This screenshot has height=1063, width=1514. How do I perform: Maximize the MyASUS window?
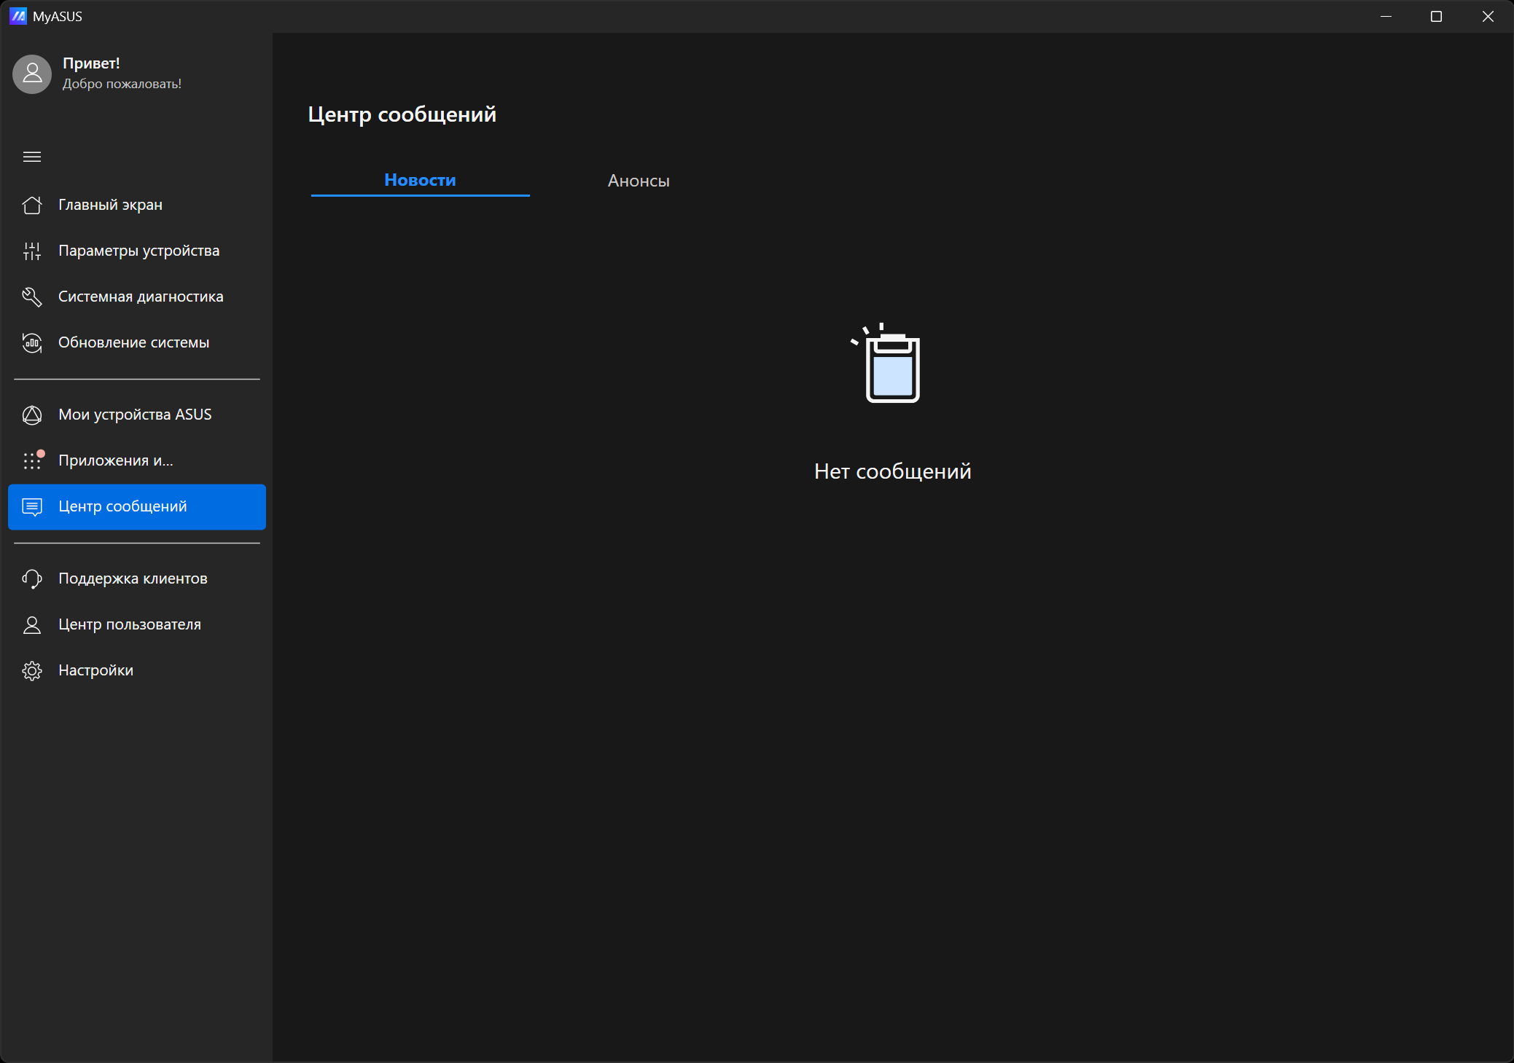(x=1436, y=16)
